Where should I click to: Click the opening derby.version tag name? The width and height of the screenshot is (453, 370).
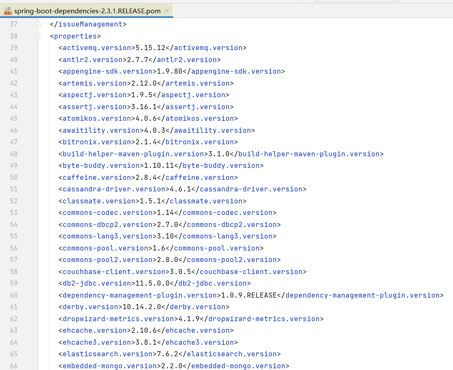point(90,307)
